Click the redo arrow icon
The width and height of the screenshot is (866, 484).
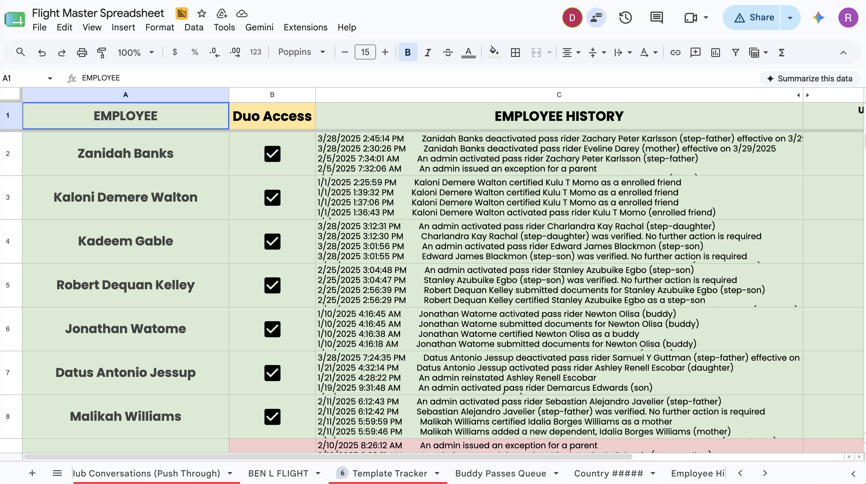click(61, 52)
